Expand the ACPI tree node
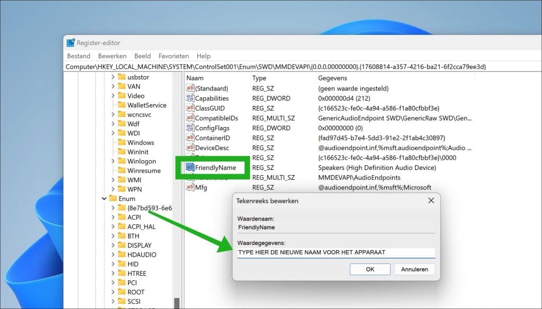The width and height of the screenshot is (542, 309). pos(113,217)
